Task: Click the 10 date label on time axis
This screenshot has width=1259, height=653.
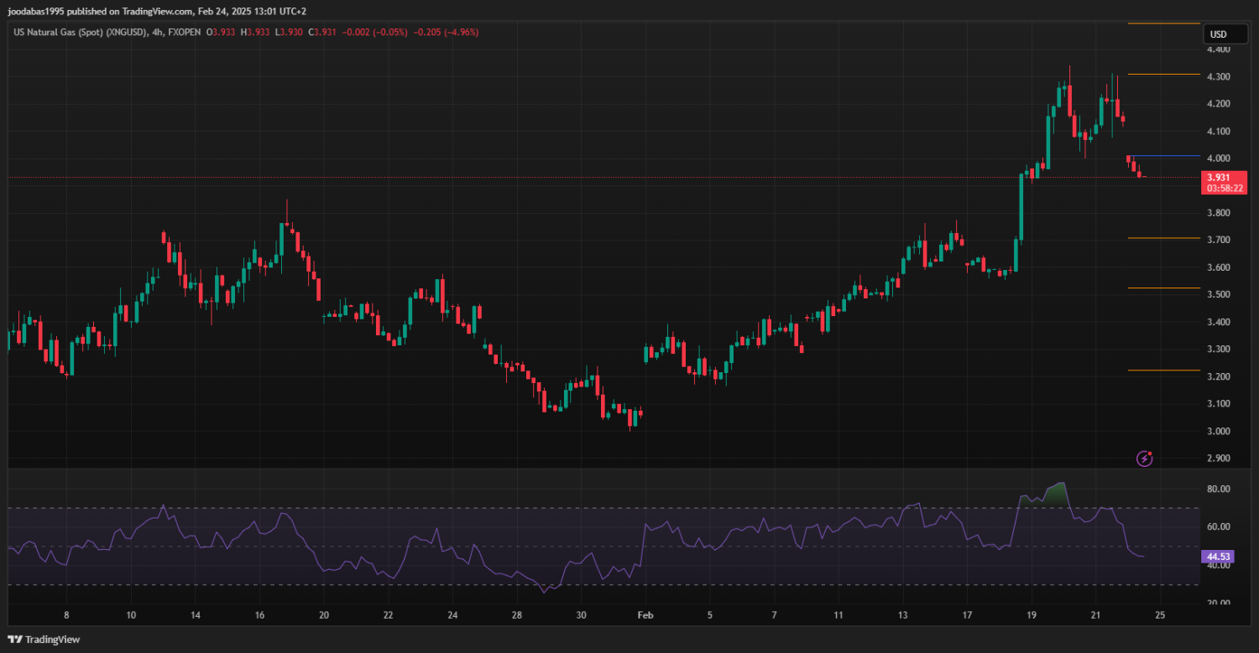Action: point(131,614)
